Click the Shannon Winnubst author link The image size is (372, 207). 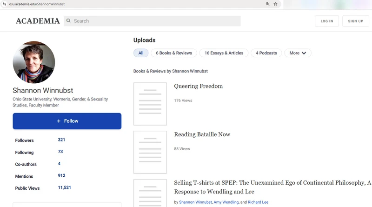click(195, 202)
